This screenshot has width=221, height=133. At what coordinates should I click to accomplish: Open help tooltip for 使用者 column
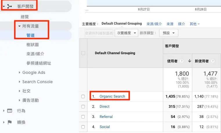[x=182, y=61]
